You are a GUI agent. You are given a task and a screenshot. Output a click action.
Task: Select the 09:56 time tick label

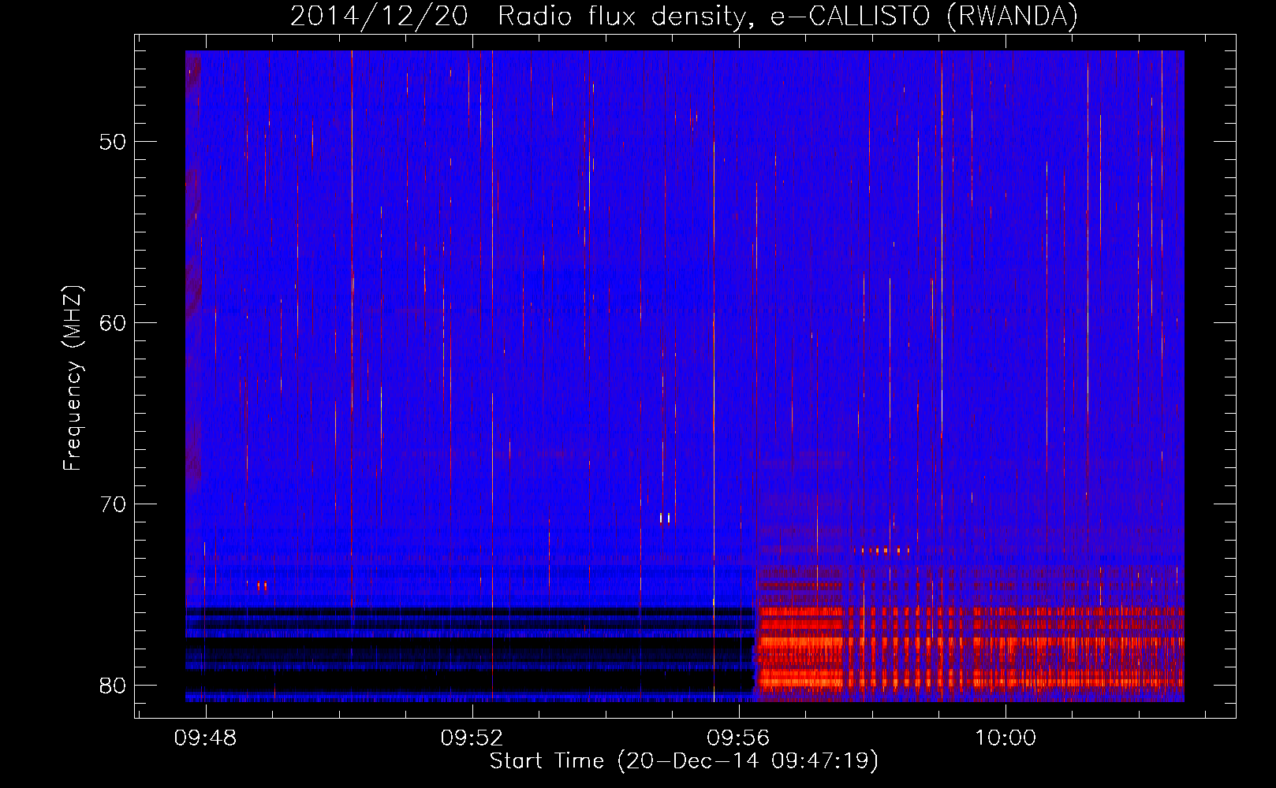(738, 738)
